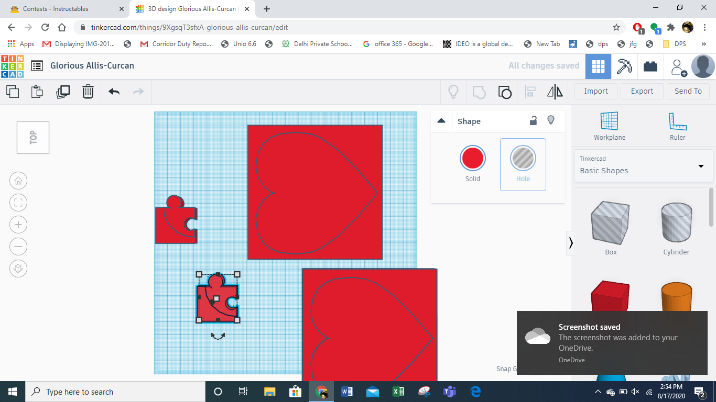
Task: Click the Export button
Action: 642,91
